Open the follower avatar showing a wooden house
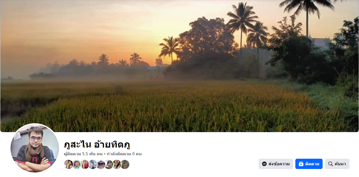Viewport: 359px width, 177px height. (101, 164)
